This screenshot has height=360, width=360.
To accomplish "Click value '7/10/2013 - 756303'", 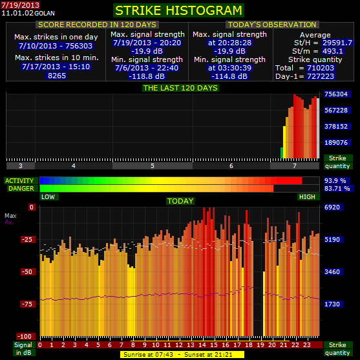I will point(56,46).
